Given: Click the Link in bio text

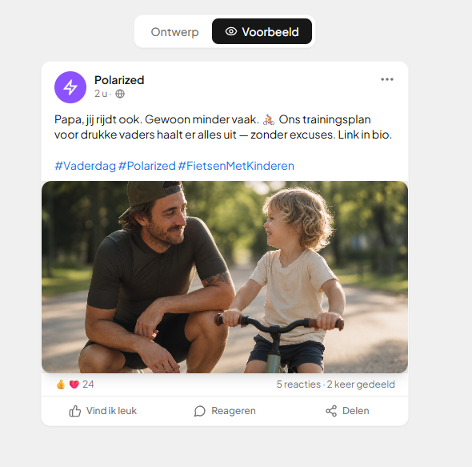Looking at the screenshot, I should [x=365, y=135].
